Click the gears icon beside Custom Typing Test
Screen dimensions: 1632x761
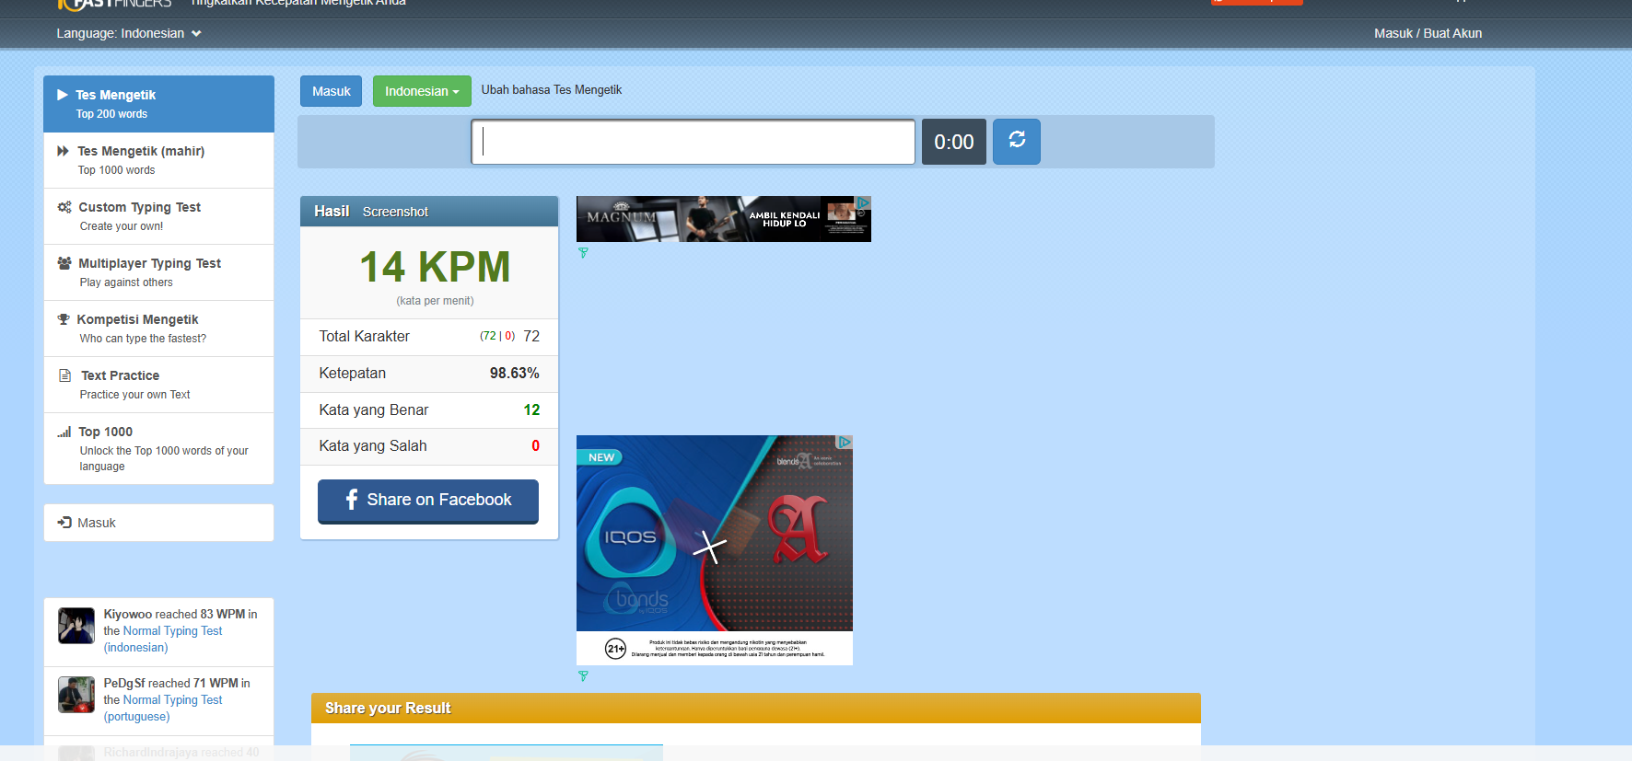[64, 207]
